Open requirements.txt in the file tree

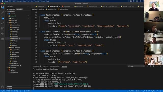[x=16, y=65]
